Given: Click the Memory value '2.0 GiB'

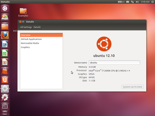Looking at the screenshot, I should pos(92,67).
